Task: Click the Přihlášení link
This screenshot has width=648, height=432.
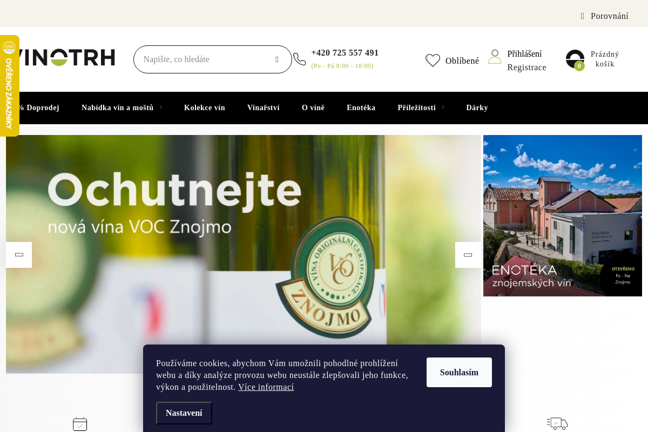Action: [x=524, y=54]
